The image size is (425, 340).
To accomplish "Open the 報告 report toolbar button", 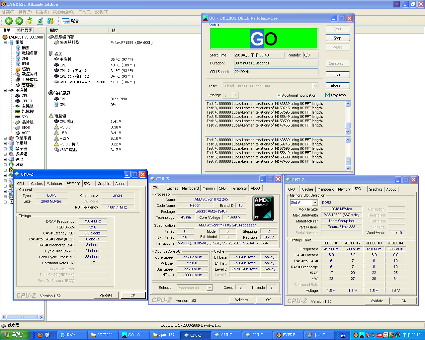I will 70,21.
